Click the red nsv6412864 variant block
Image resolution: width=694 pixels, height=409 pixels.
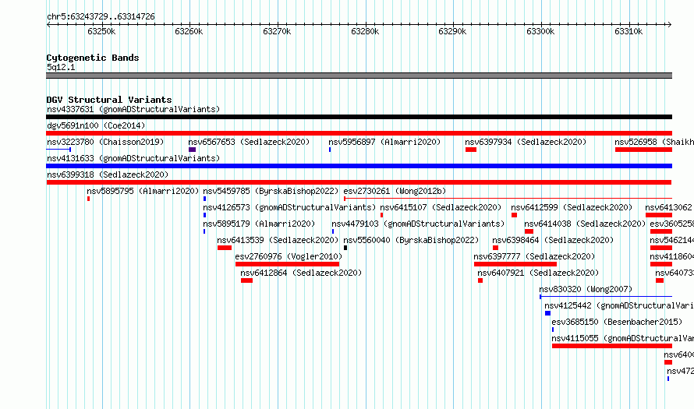pos(246,280)
